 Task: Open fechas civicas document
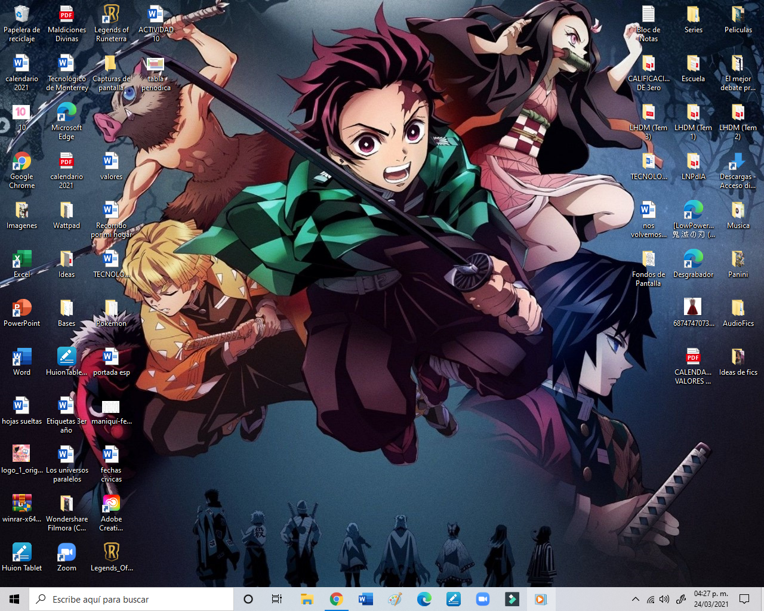click(x=111, y=464)
